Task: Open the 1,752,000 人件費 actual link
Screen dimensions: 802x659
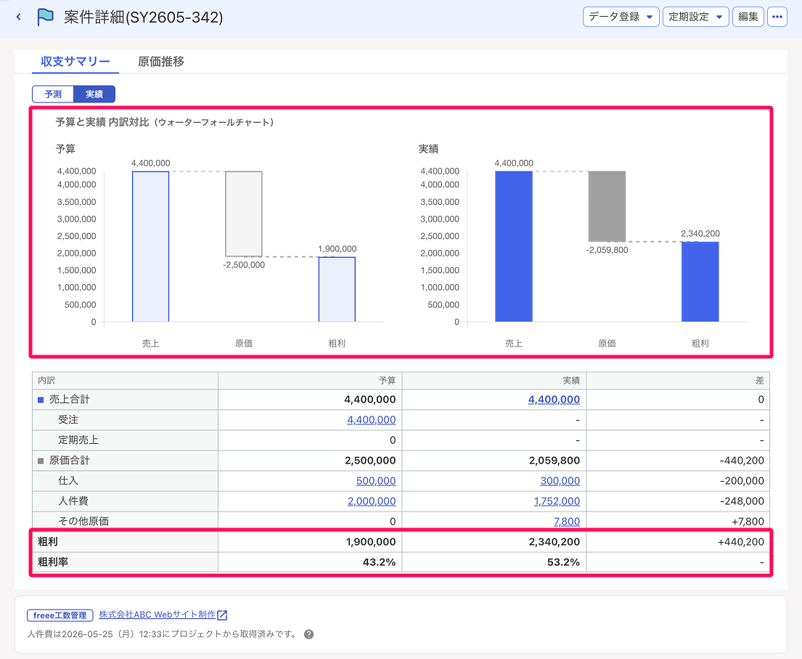Action: click(557, 501)
